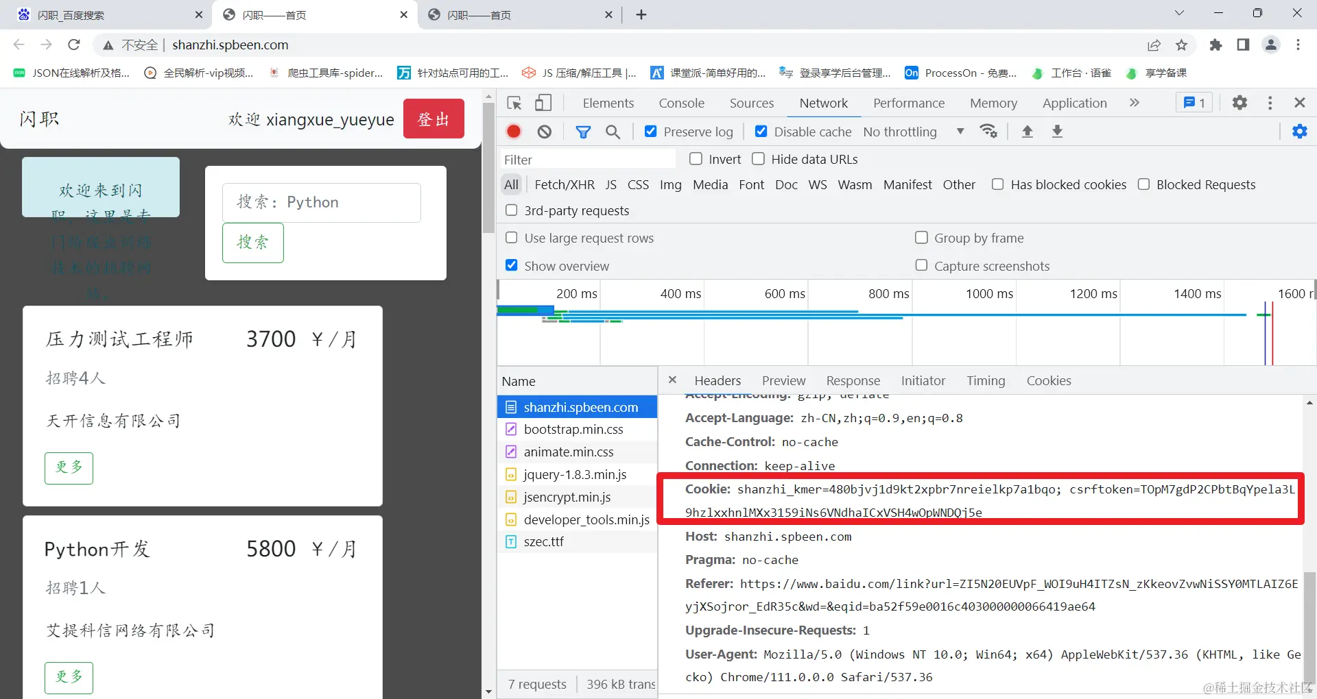Open the network search magnifier
1317x699 pixels.
click(x=613, y=132)
